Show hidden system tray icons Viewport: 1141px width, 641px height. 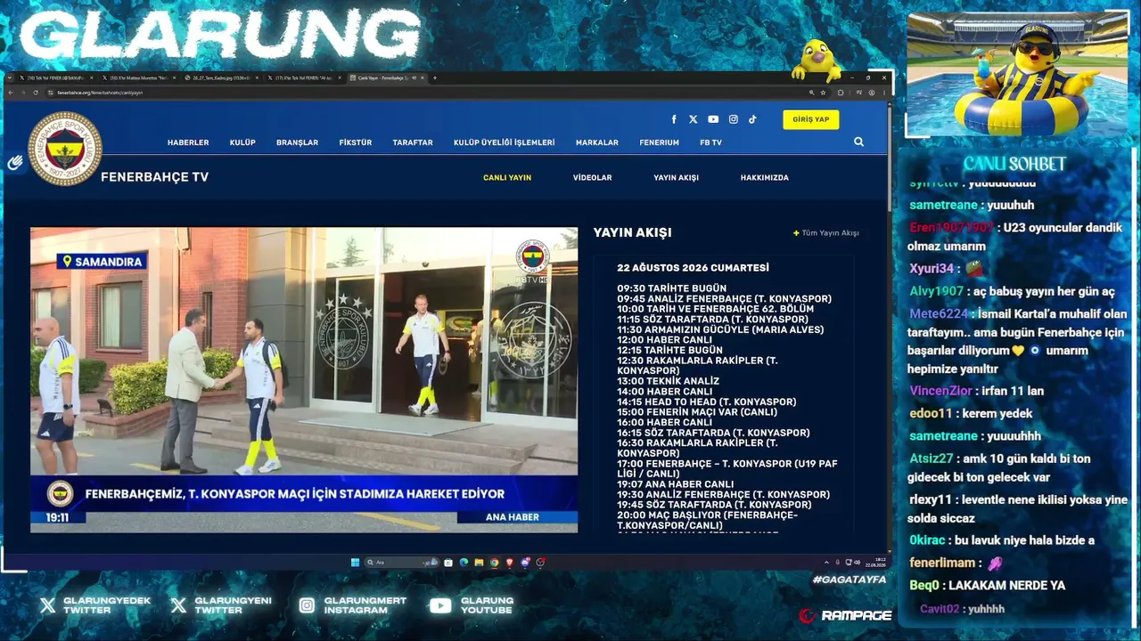826,563
